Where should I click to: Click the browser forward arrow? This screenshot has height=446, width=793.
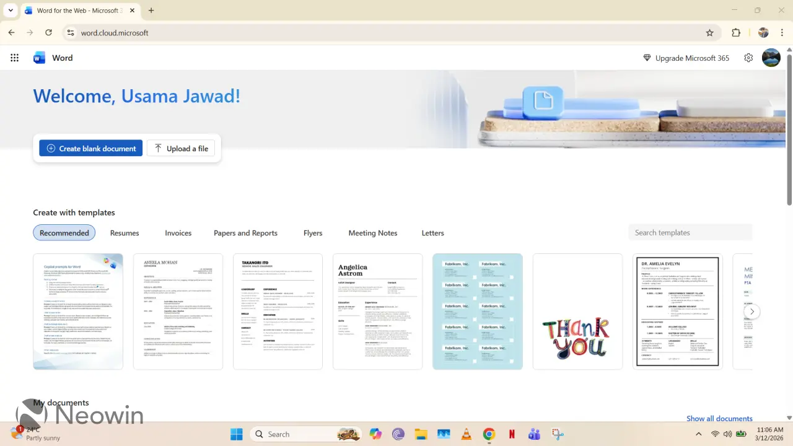pyautogui.click(x=30, y=33)
